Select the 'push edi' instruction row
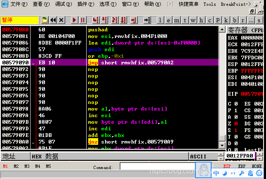This screenshot has height=179, width=266. tap(110, 49)
